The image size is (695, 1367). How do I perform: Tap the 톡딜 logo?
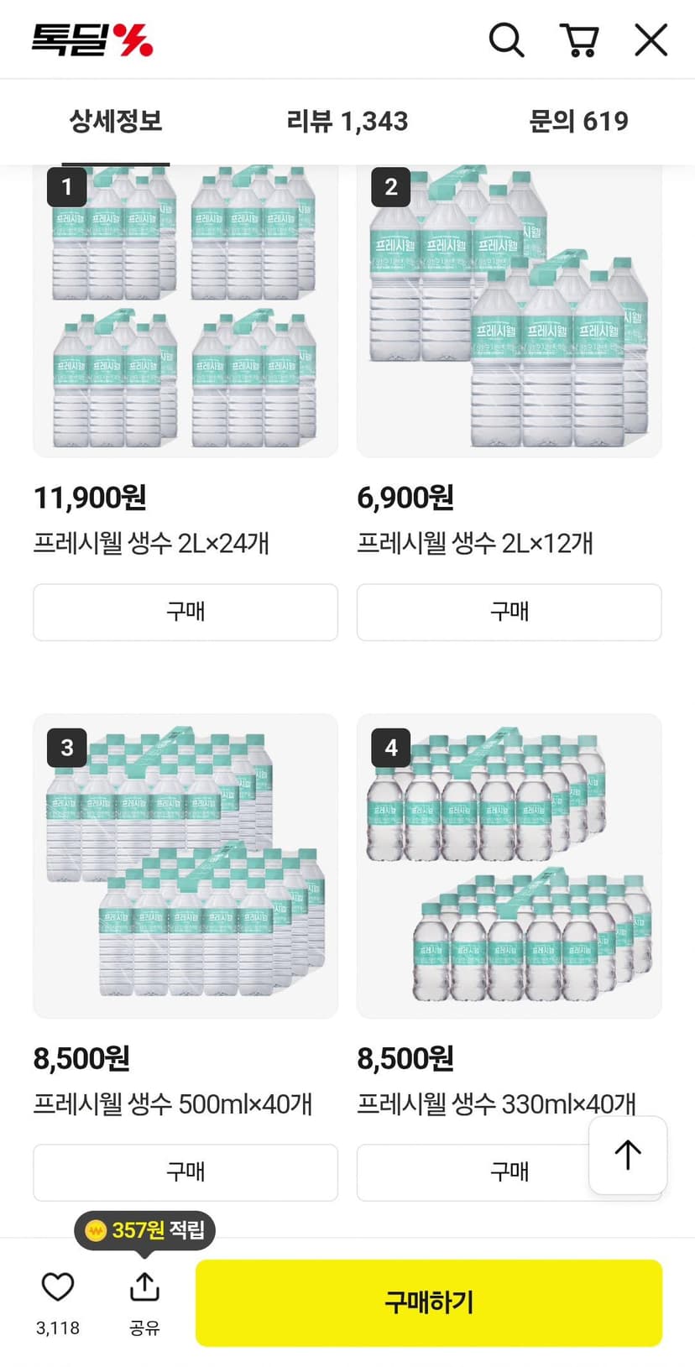tap(92, 39)
